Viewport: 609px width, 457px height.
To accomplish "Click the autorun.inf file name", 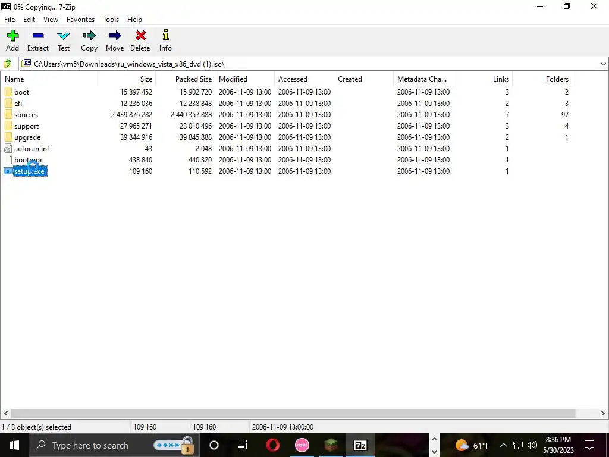I will point(32,148).
